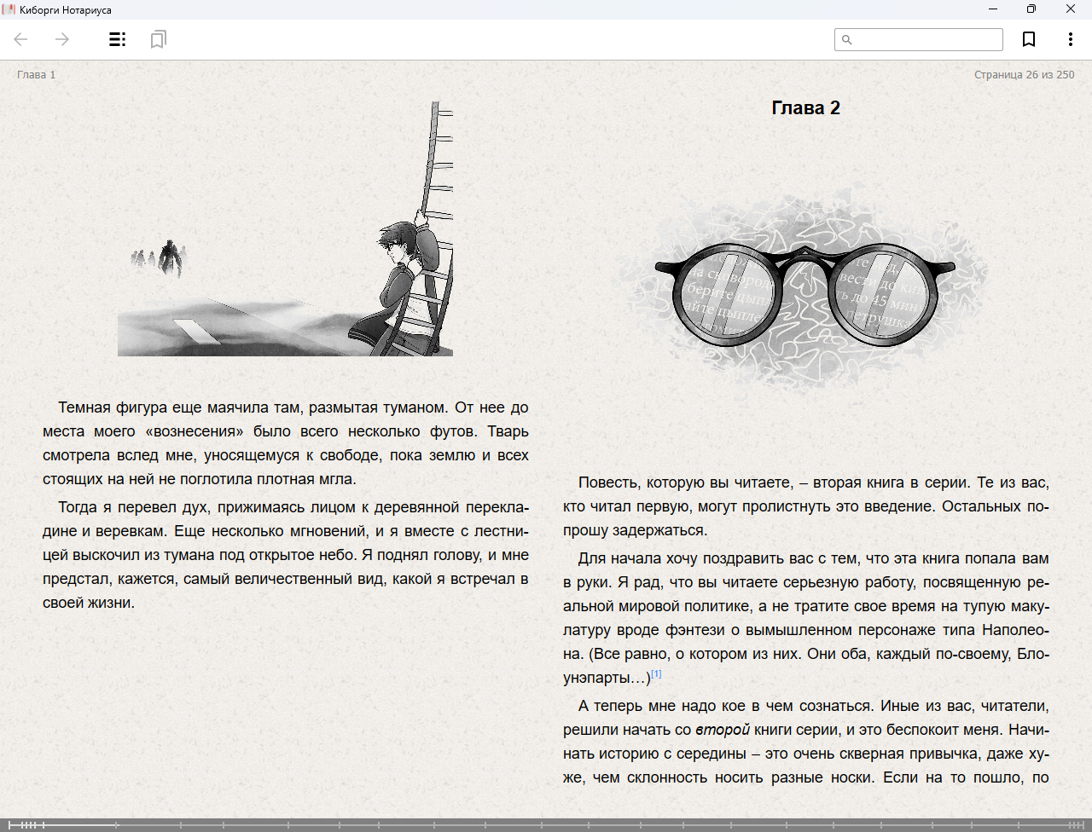This screenshot has height=832, width=1092.
Task: Open footnote [1] after Блоунэпарты
Action: (x=656, y=674)
